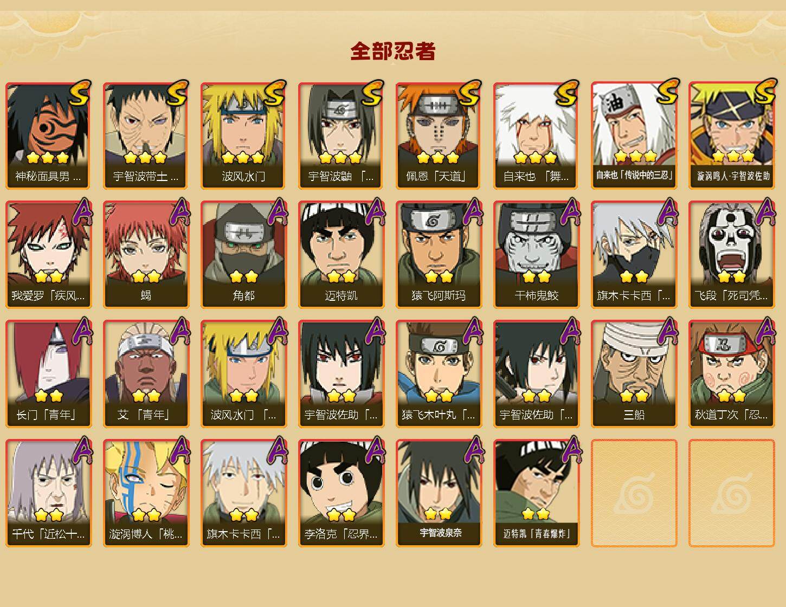Image resolution: width=786 pixels, height=607 pixels.
Task: Choose the 迈特凯「青春爆炸」 card
Action: [536, 493]
